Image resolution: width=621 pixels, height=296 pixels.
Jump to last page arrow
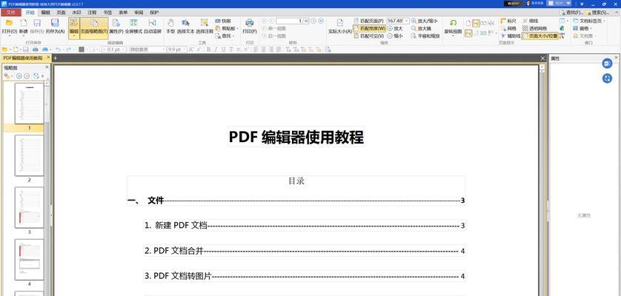[x=321, y=21]
